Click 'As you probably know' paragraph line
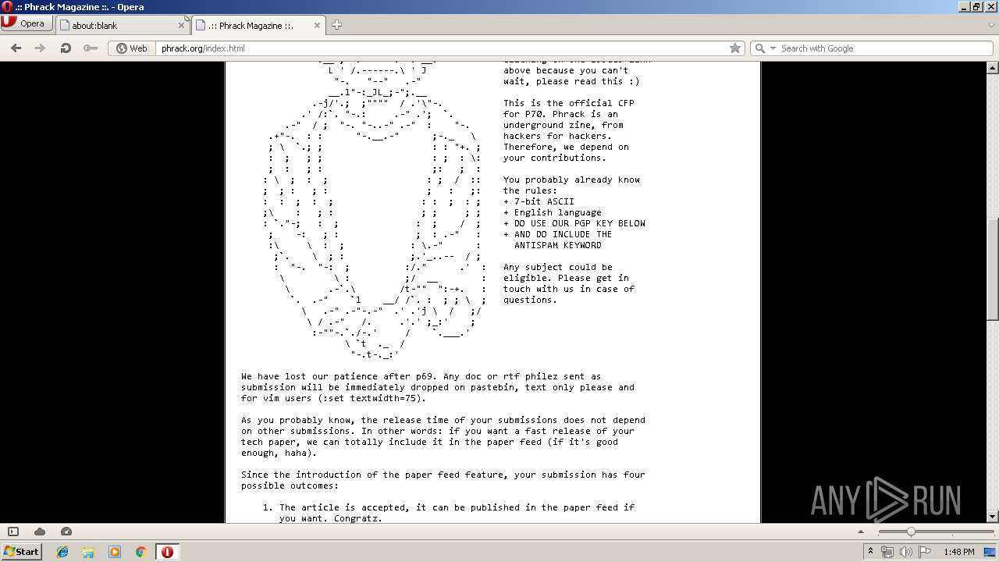 click(x=443, y=420)
